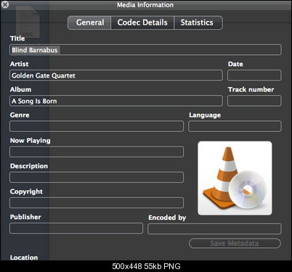
Task: Click the Title field containing Blind Barnabus
Action: [x=145, y=50]
